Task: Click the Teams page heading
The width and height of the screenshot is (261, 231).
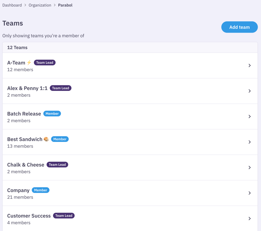Action: [x=13, y=23]
